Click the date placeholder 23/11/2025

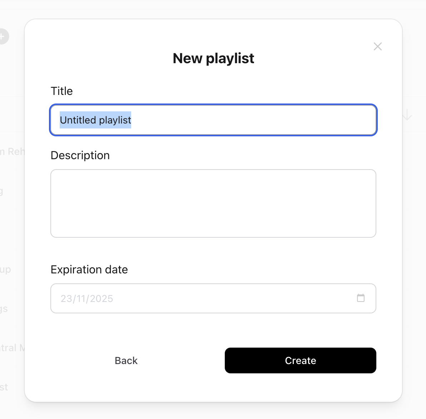tap(86, 298)
